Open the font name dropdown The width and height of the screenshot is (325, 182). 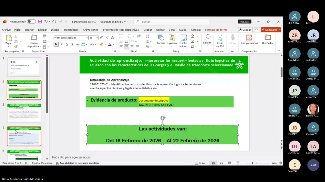(87, 38)
